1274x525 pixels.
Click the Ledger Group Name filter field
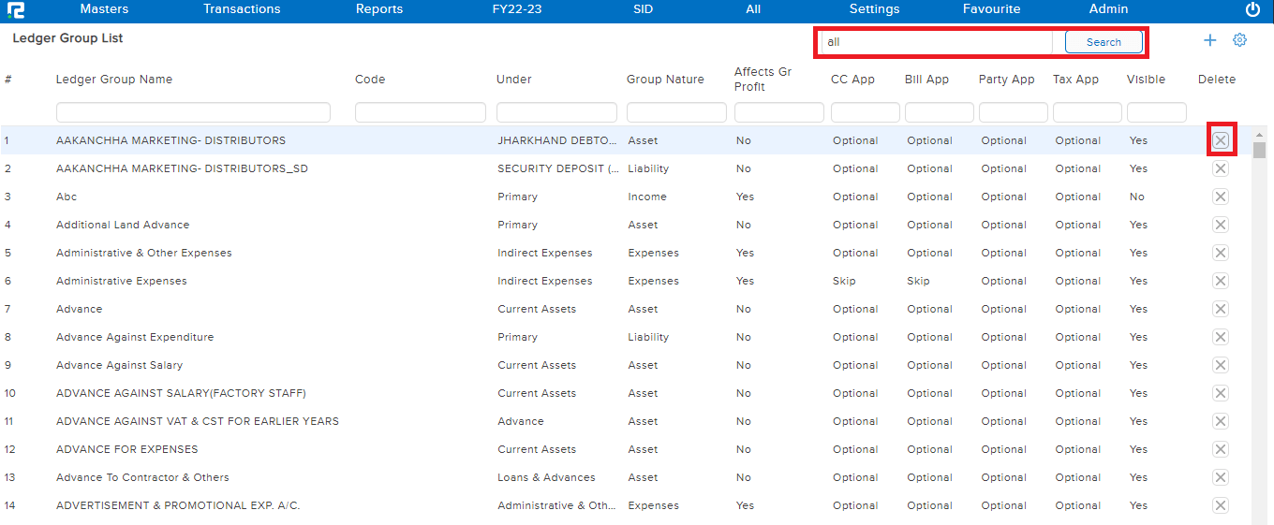click(193, 112)
